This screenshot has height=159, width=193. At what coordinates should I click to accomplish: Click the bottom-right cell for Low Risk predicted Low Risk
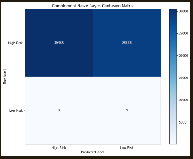click(127, 110)
